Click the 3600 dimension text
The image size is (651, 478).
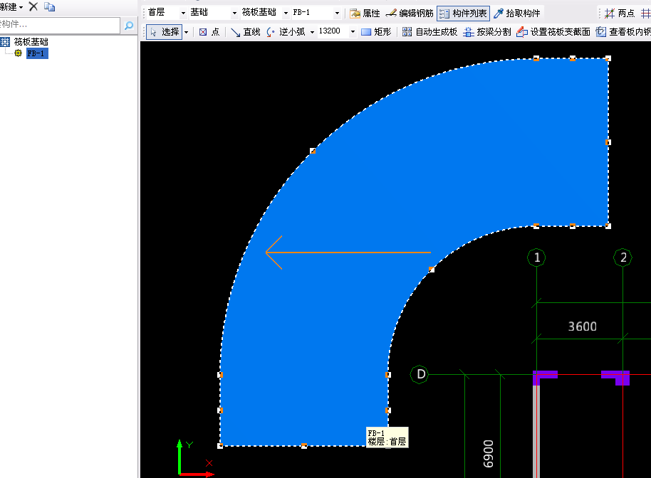582,326
